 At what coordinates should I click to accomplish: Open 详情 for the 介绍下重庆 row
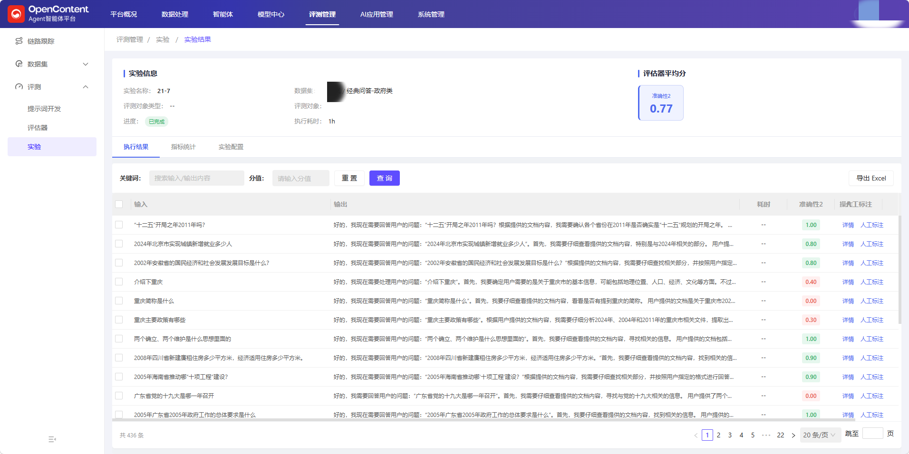848,282
